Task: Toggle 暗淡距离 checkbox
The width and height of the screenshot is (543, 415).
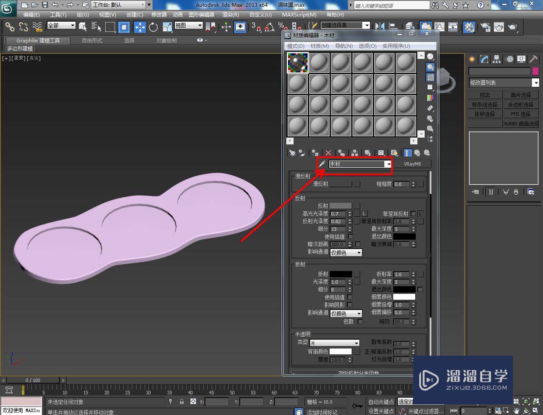Action: coord(358,244)
